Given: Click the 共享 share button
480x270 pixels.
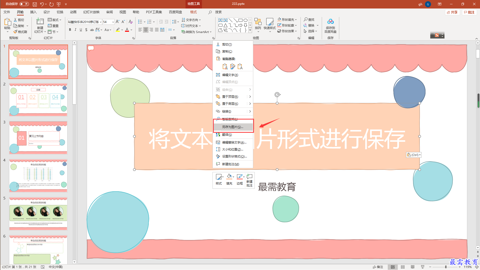Looking at the screenshot, I should [x=452, y=12].
